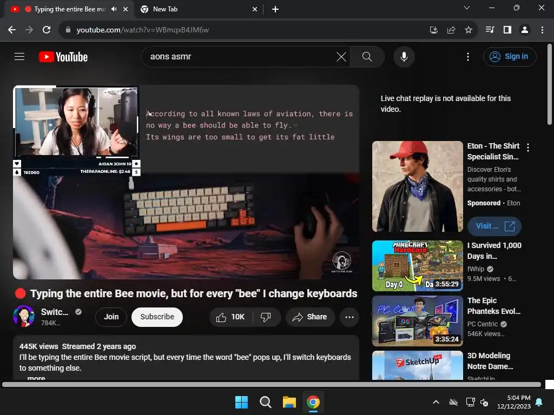This screenshot has height=415, width=554.
Task: Open File Explorer from the taskbar
Action: (x=289, y=402)
